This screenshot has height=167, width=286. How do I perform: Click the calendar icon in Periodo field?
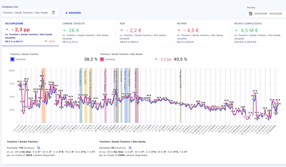[x=251, y=13]
